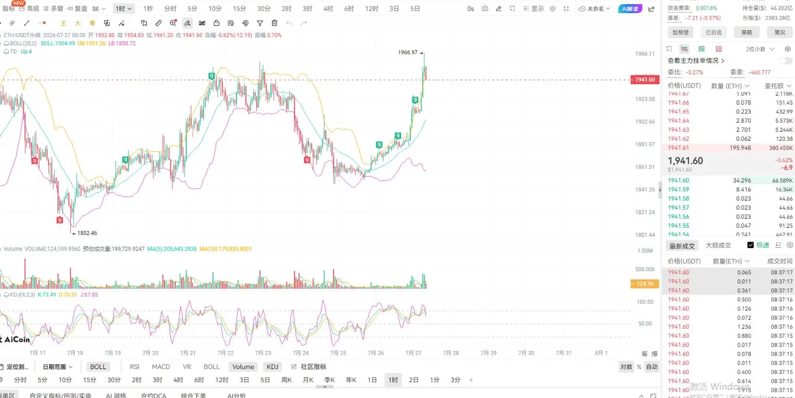Switch to the 最新成交 tab
This screenshot has width=795, height=398.
click(x=682, y=246)
